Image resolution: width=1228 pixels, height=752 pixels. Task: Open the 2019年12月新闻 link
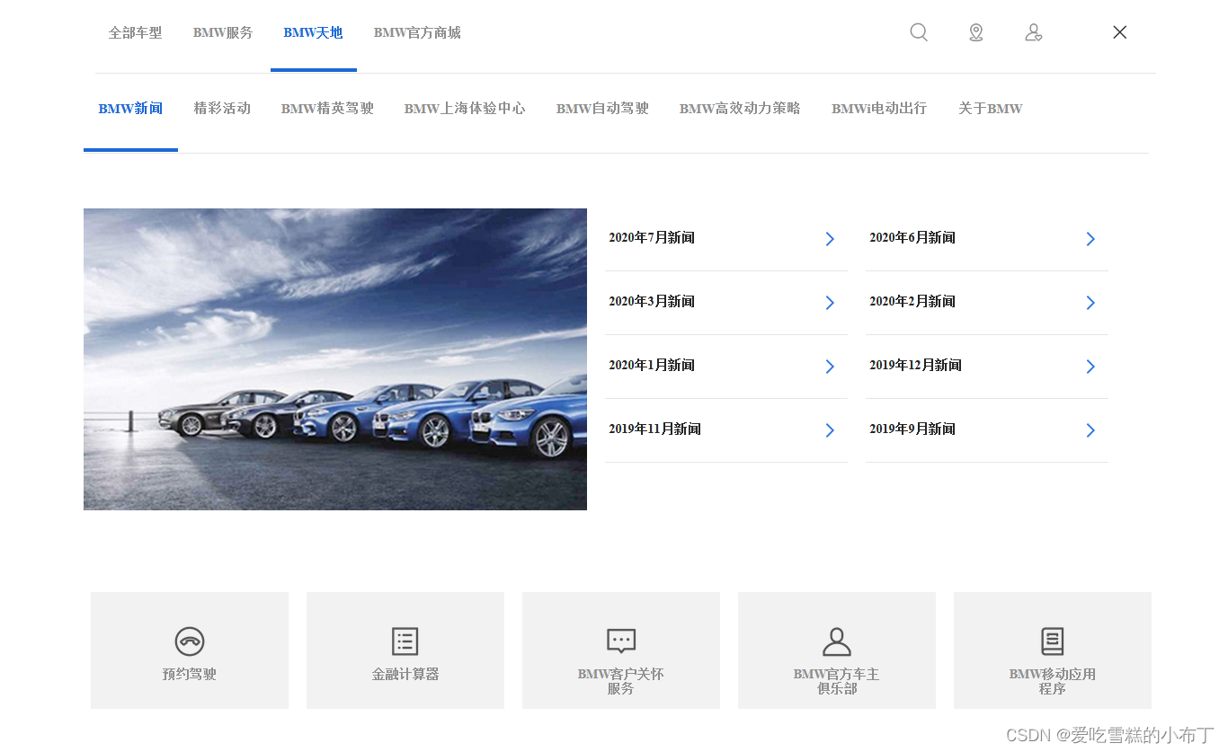pyautogui.click(x=916, y=366)
